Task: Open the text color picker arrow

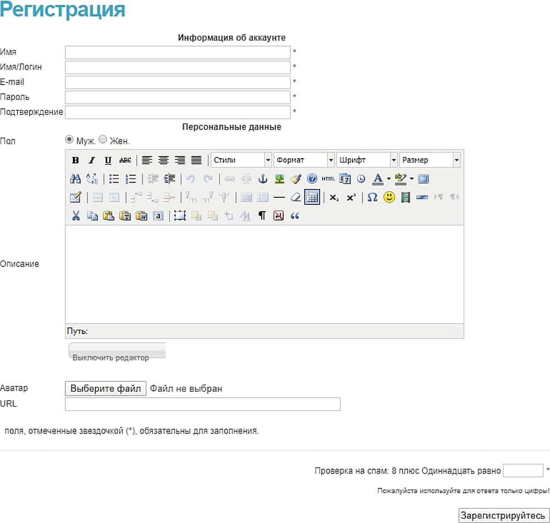Action: [389, 179]
